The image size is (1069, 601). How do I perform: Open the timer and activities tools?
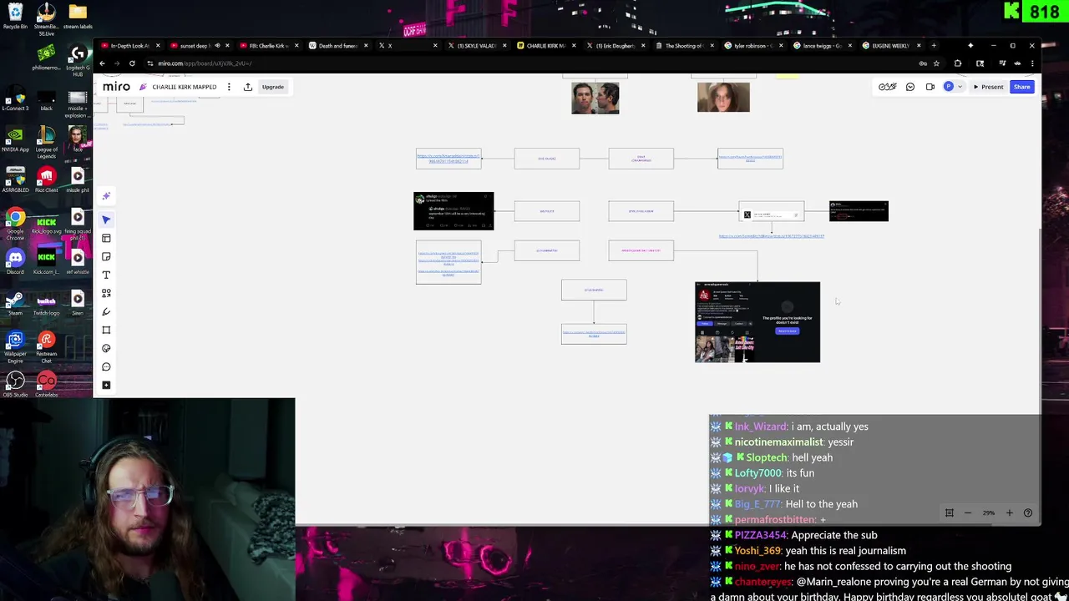coord(888,87)
